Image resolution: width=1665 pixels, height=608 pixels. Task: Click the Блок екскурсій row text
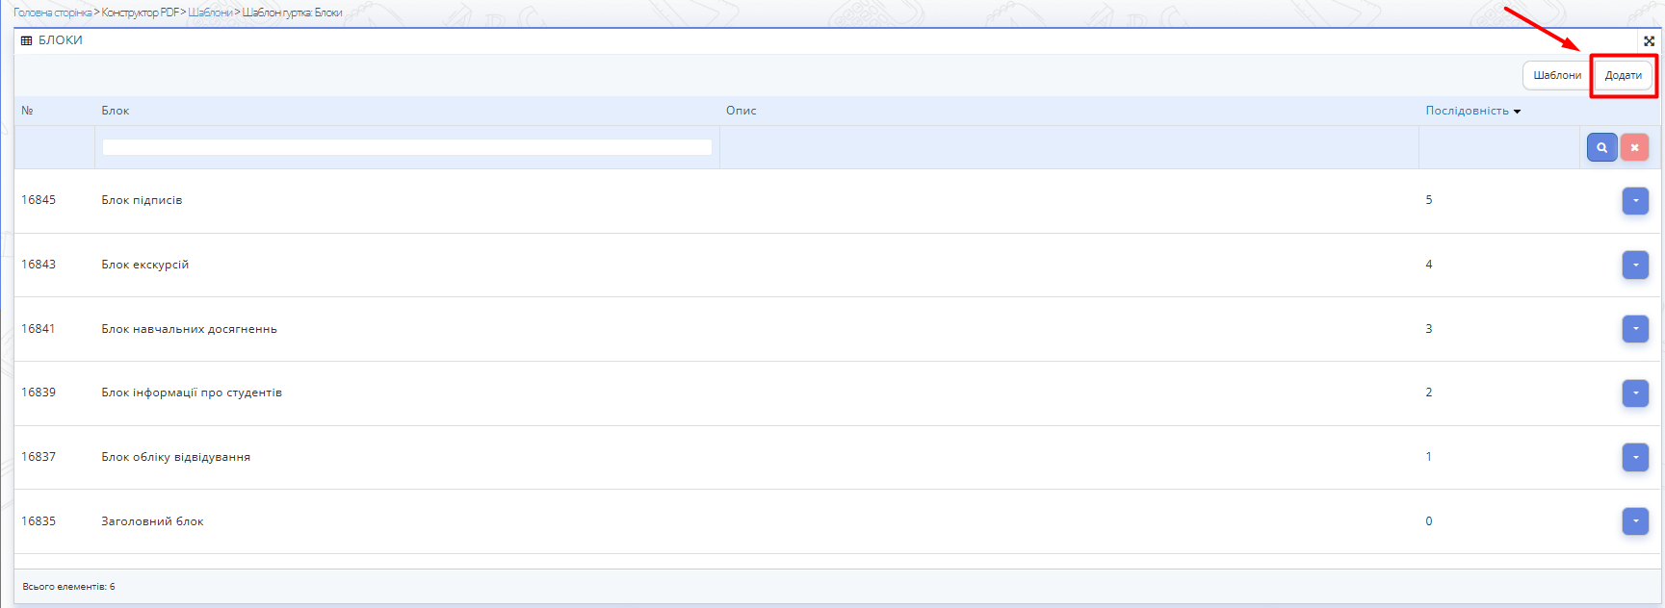click(144, 265)
